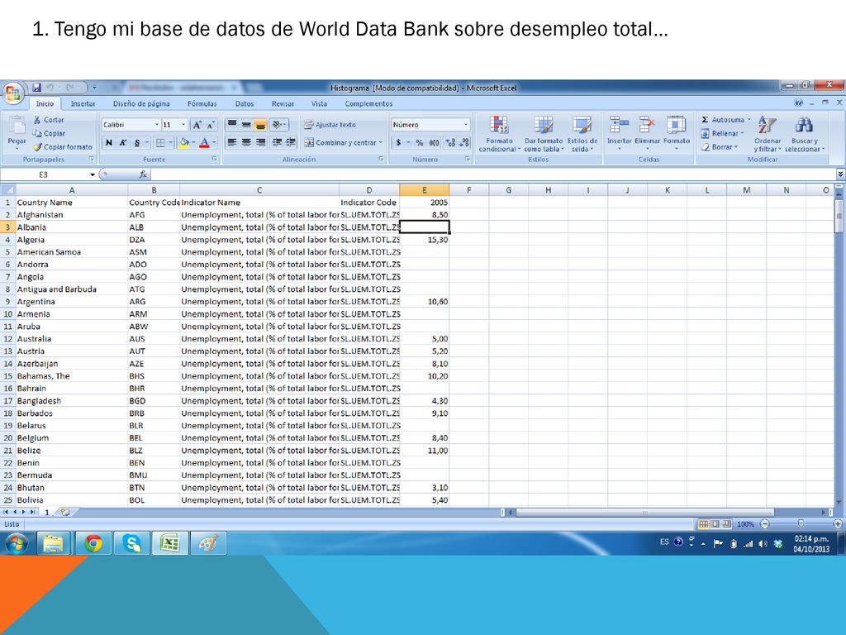
Task: Decrease font size with the small A
Action: pos(211,125)
